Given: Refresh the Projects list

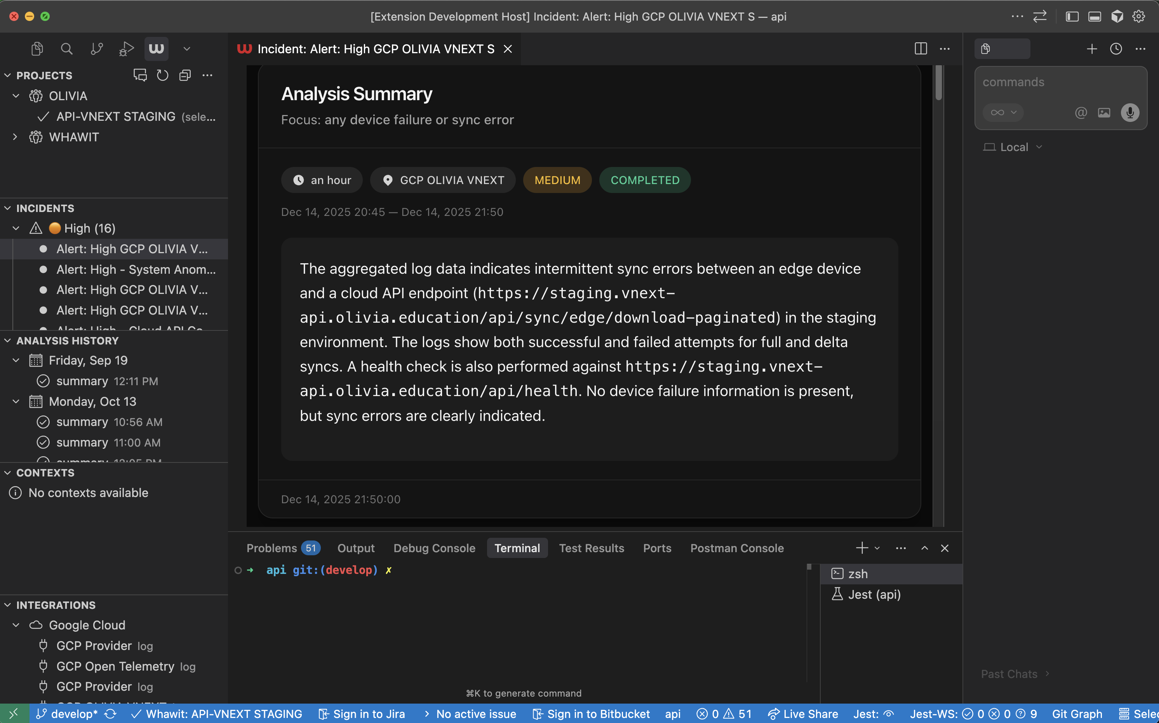Looking at the screenshot, I should [162, 75].
